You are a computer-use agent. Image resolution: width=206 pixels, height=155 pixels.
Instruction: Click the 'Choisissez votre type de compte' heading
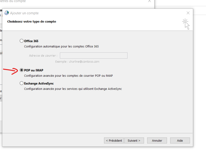point(32,21)
